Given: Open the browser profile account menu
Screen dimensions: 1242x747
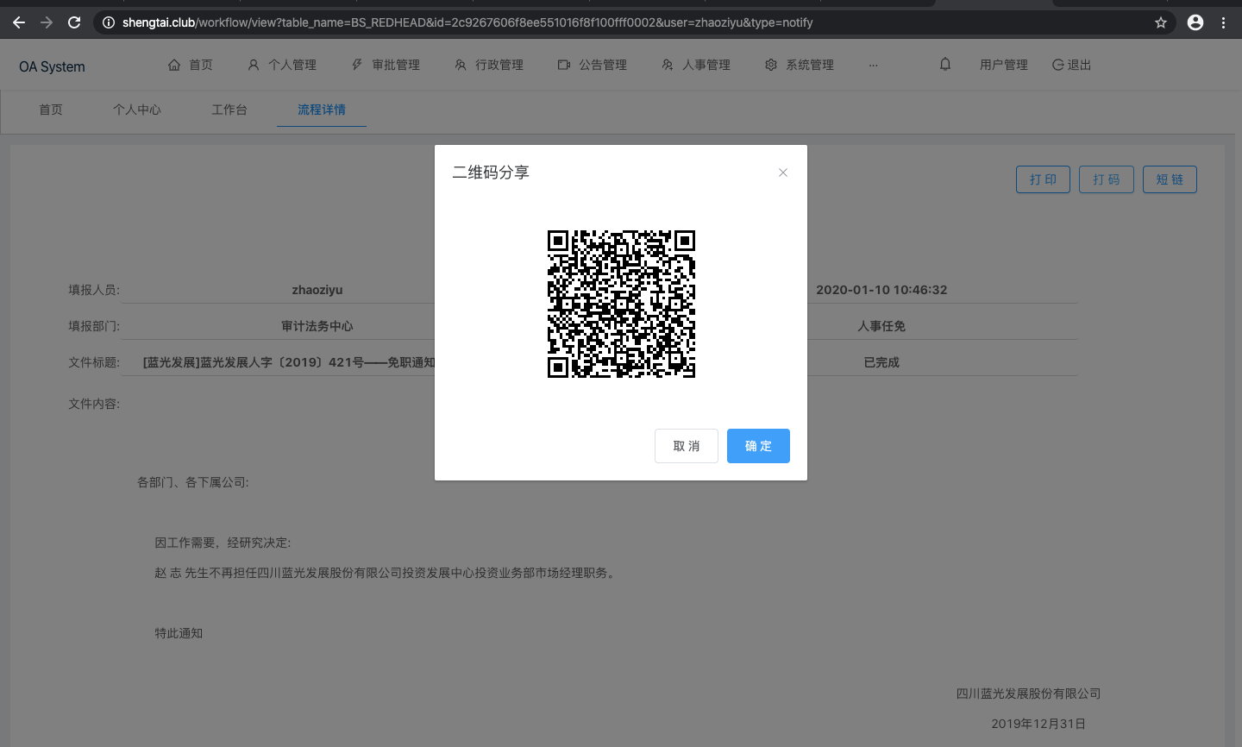Looking at the screenshot, I should point(1195,22).
